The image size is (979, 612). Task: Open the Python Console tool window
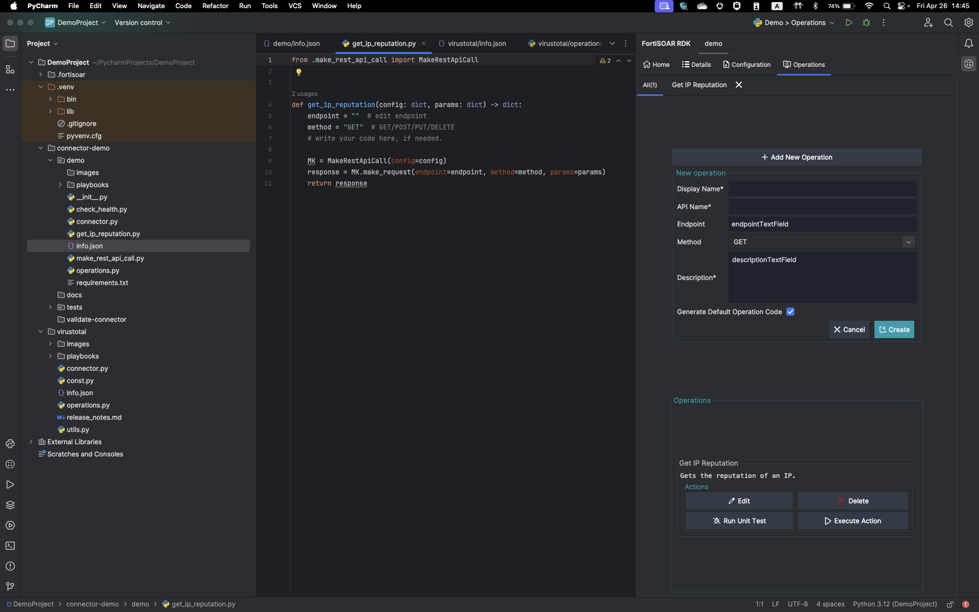point(10,444)
